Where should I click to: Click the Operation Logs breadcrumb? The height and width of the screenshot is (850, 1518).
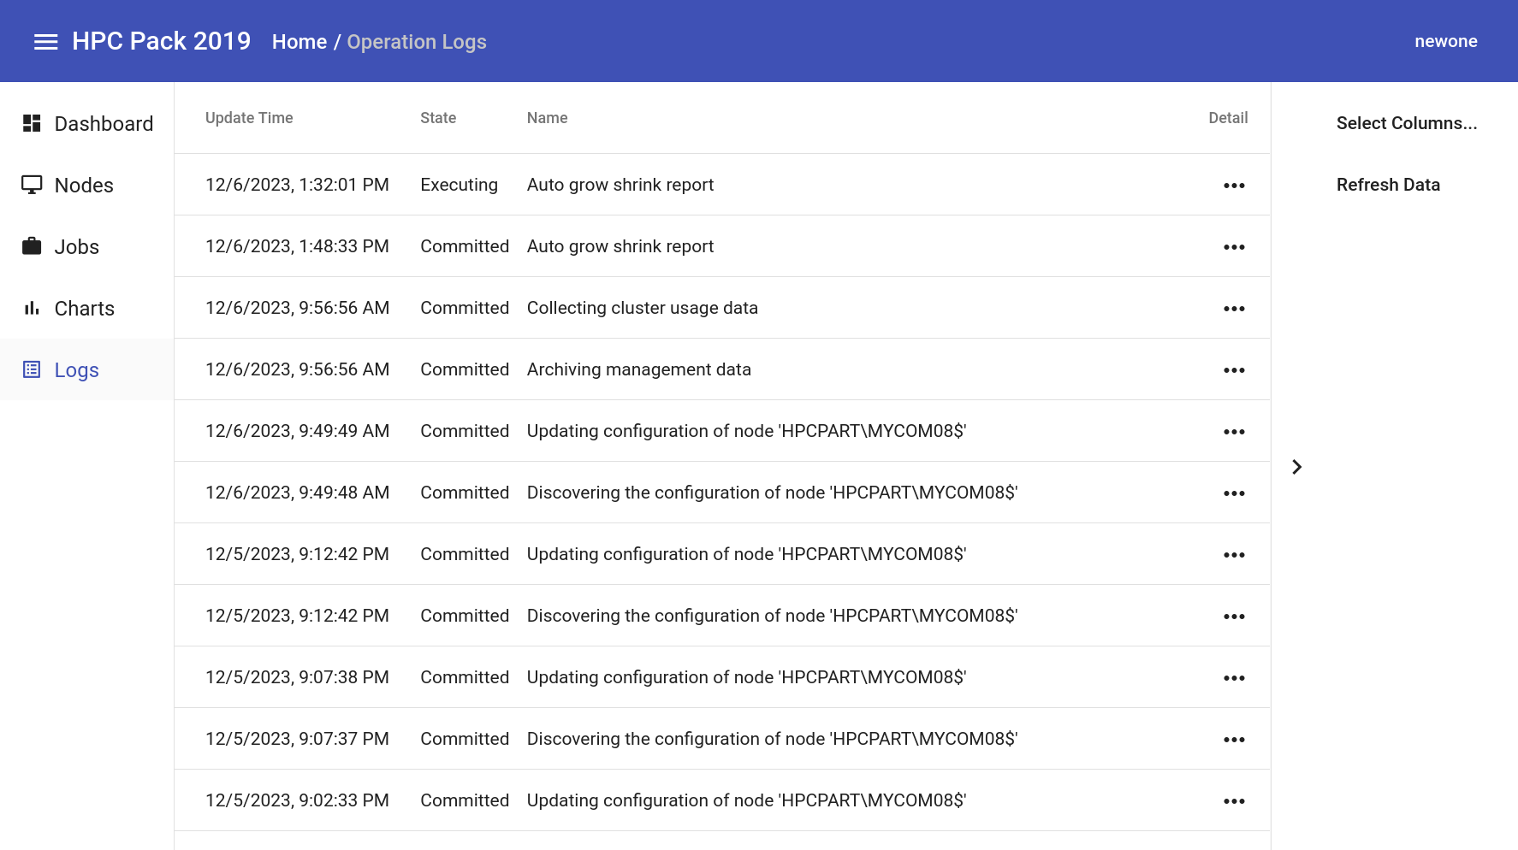click(x=416, y=41)
